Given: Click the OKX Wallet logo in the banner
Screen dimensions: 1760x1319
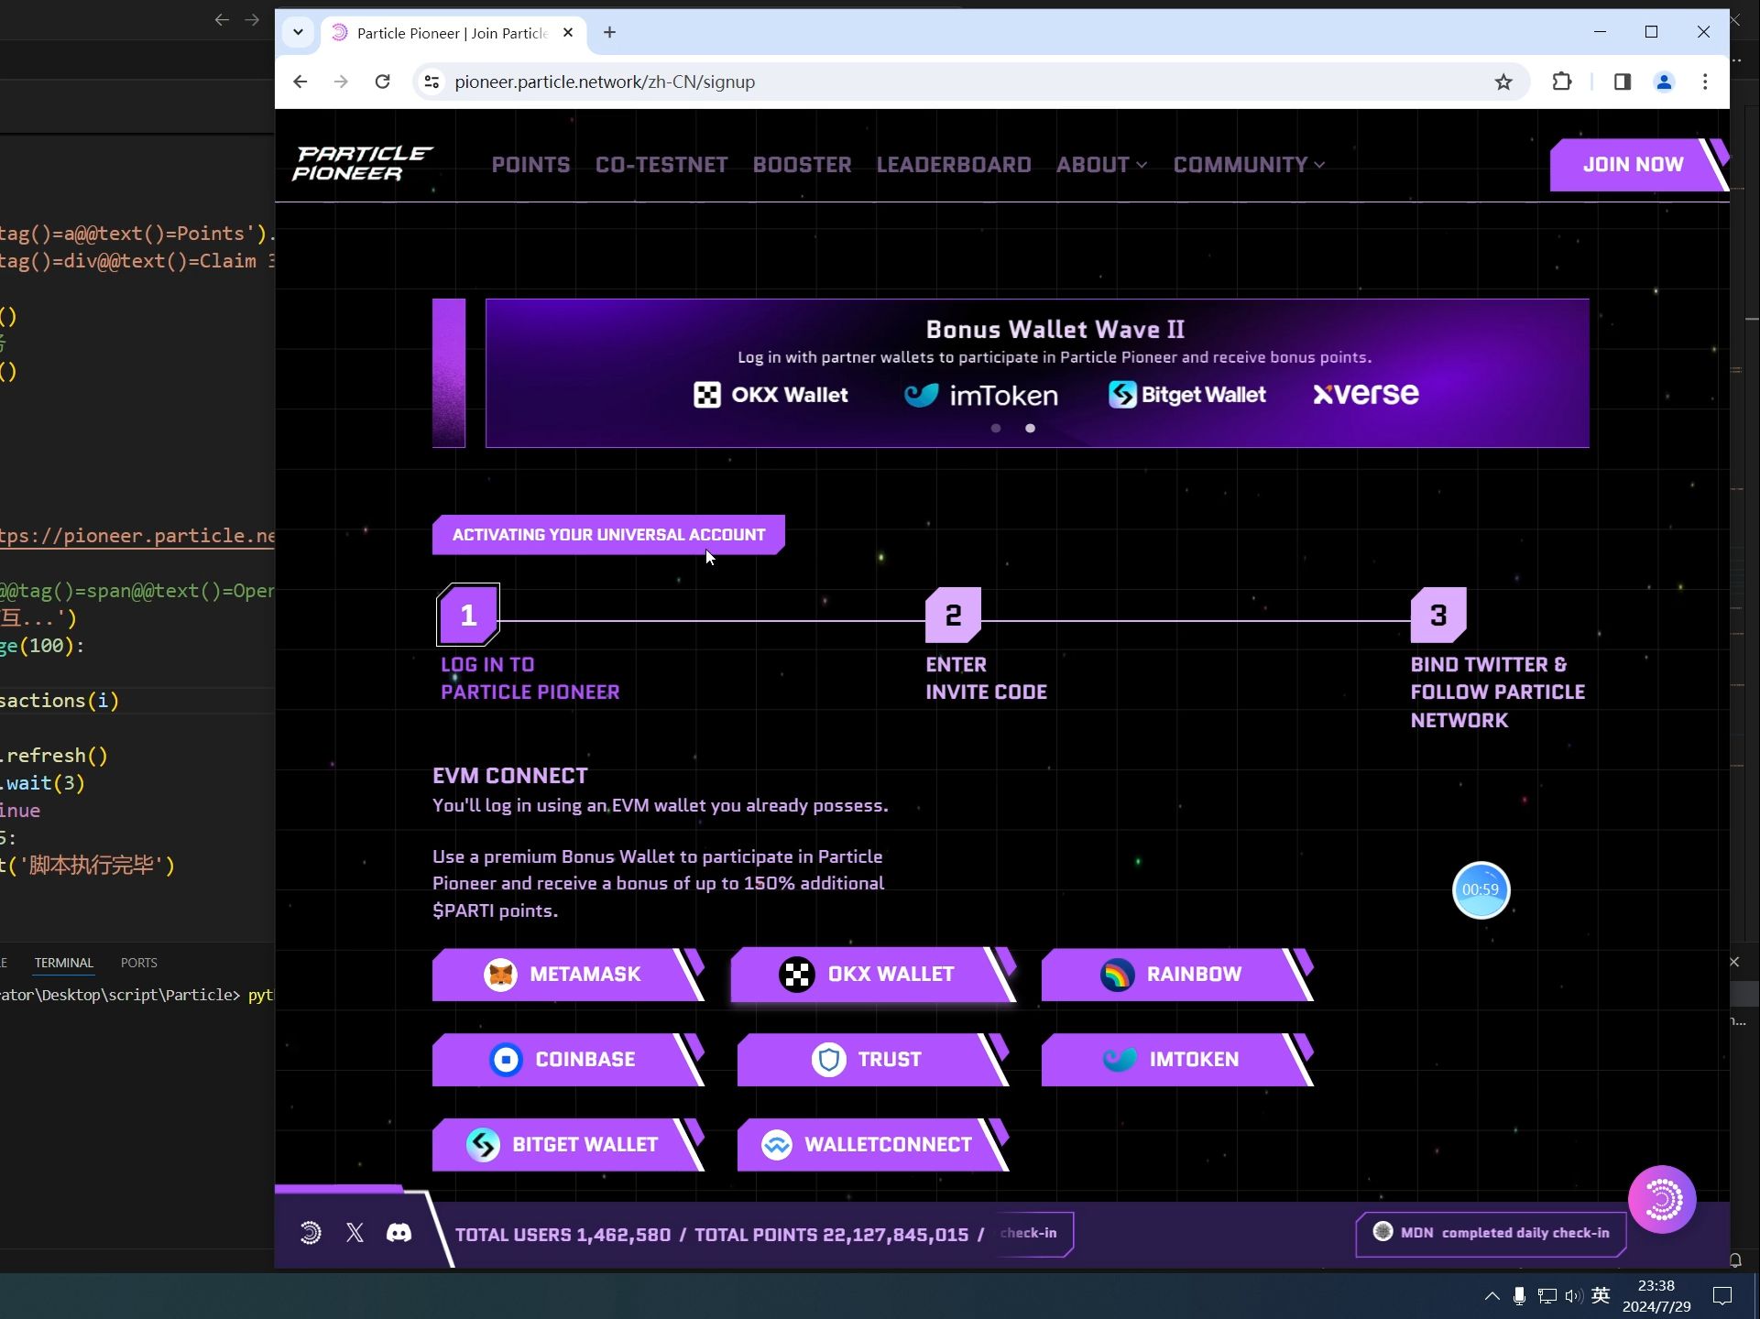Looking at the screenshot, I should (x=771, y=395).
